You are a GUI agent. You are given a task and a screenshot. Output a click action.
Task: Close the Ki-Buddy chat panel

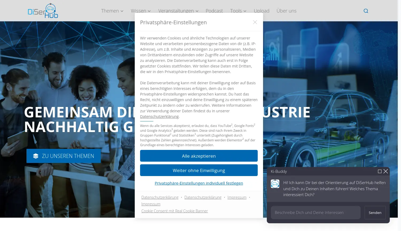point(385,171)
